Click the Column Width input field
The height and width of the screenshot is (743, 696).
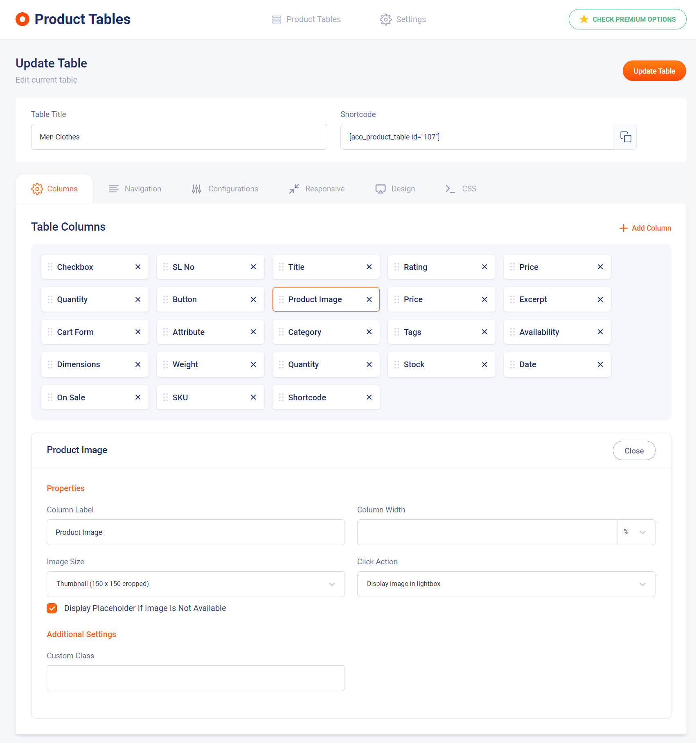(x=487, y=532)
